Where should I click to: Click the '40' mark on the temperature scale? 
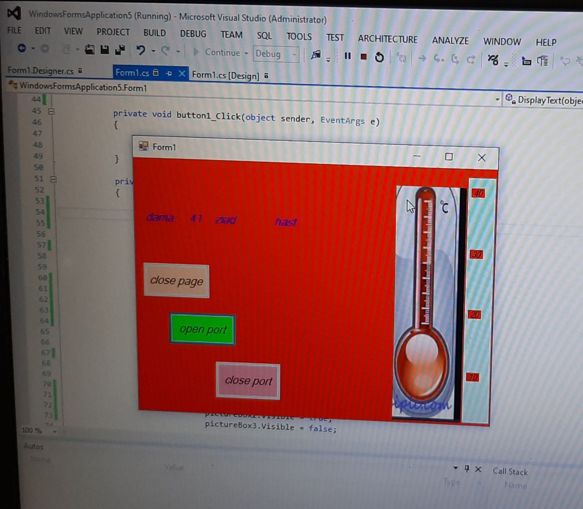[x=478, y=193]
